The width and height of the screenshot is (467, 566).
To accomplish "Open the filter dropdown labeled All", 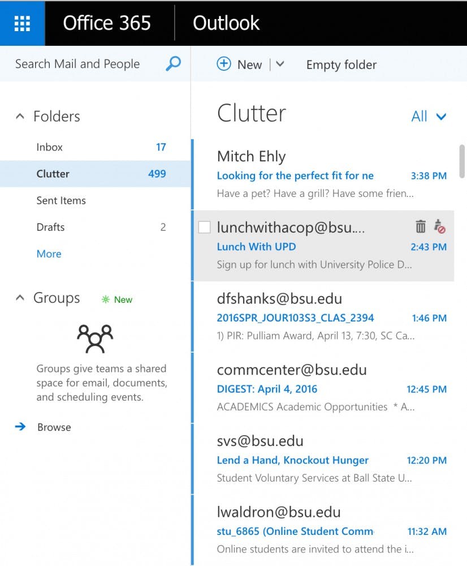I will [x=427, y=117].
